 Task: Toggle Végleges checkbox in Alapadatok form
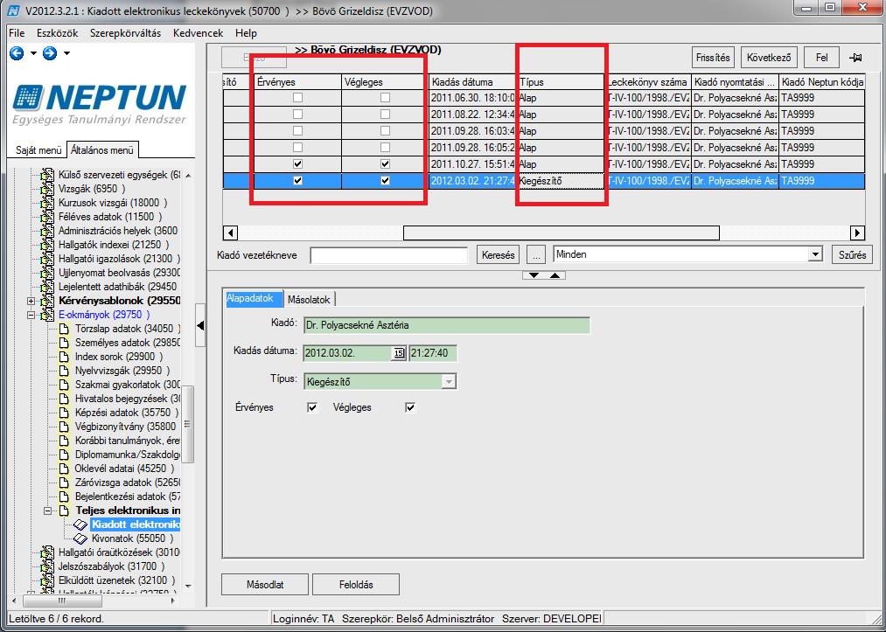(410, 407)
